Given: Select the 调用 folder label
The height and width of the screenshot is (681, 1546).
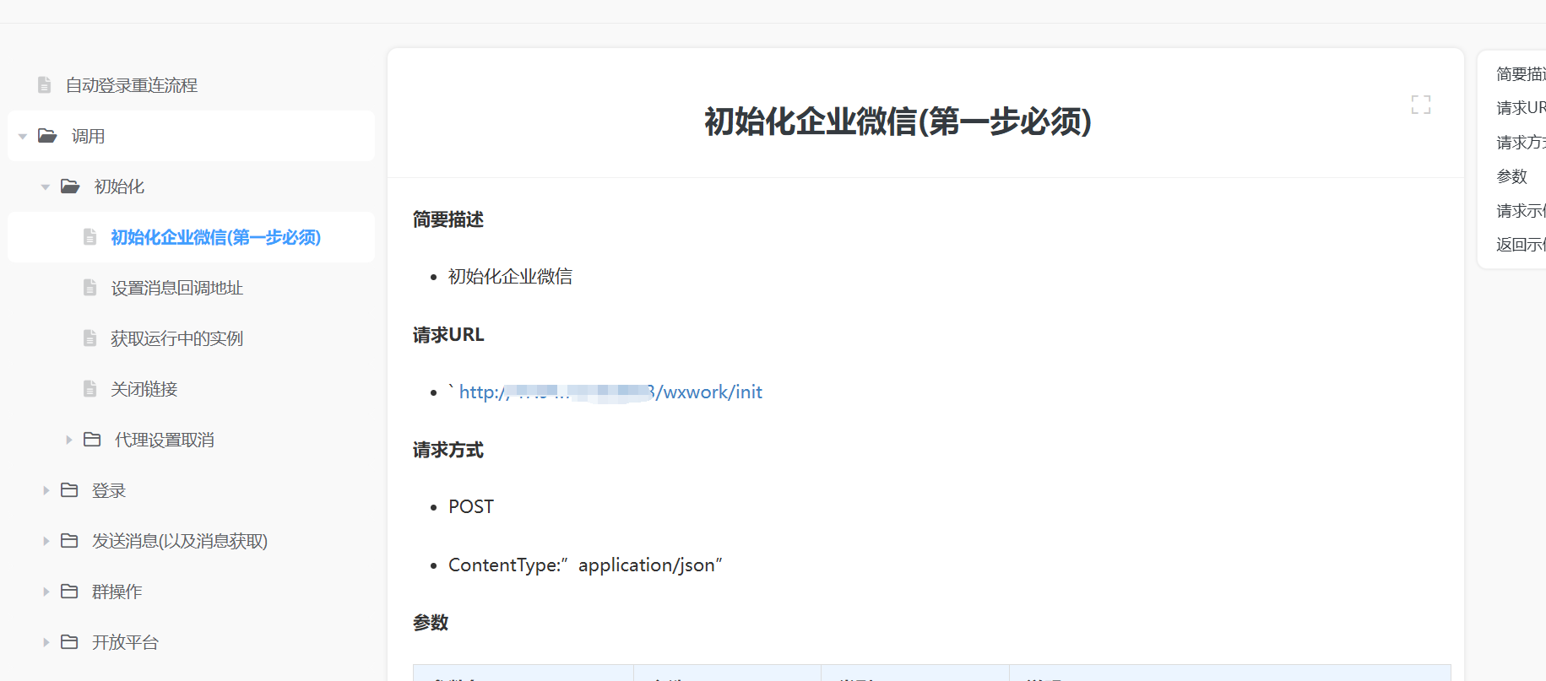Looking at the screenshot, I should click(88, 136).
